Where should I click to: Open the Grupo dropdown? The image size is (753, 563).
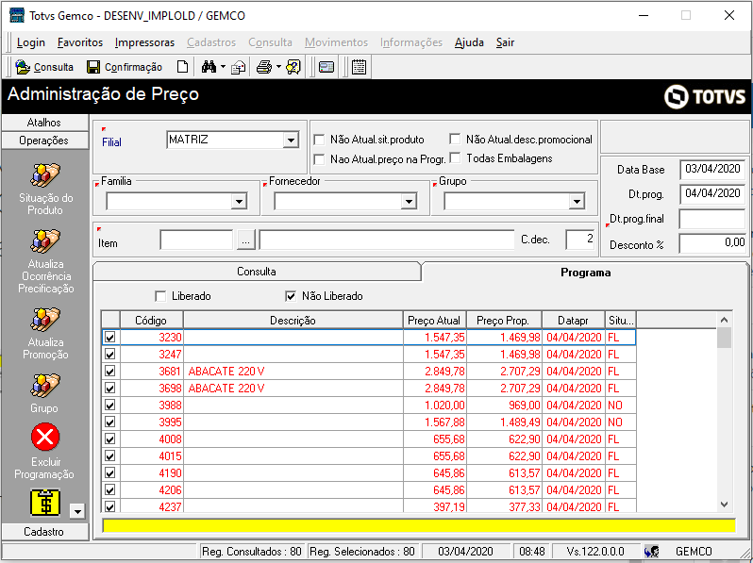click(577, 201)
